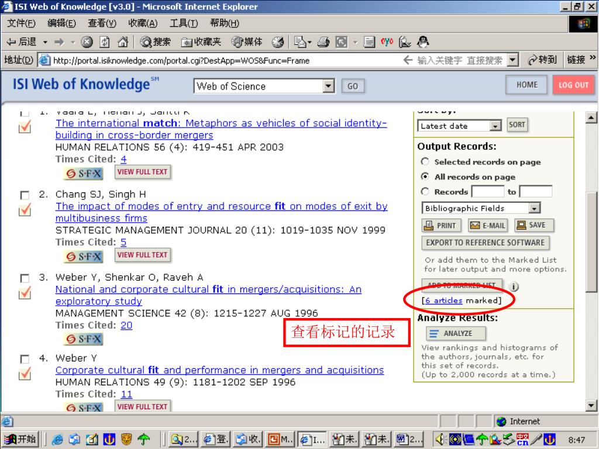Click Times Cited 20 link
This screenshot has width=599, height=449.
click(x=126, y=325)
